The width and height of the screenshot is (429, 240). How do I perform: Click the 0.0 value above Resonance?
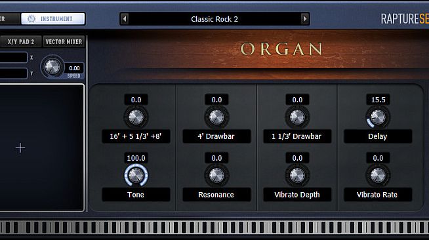[x=216, y=158]
